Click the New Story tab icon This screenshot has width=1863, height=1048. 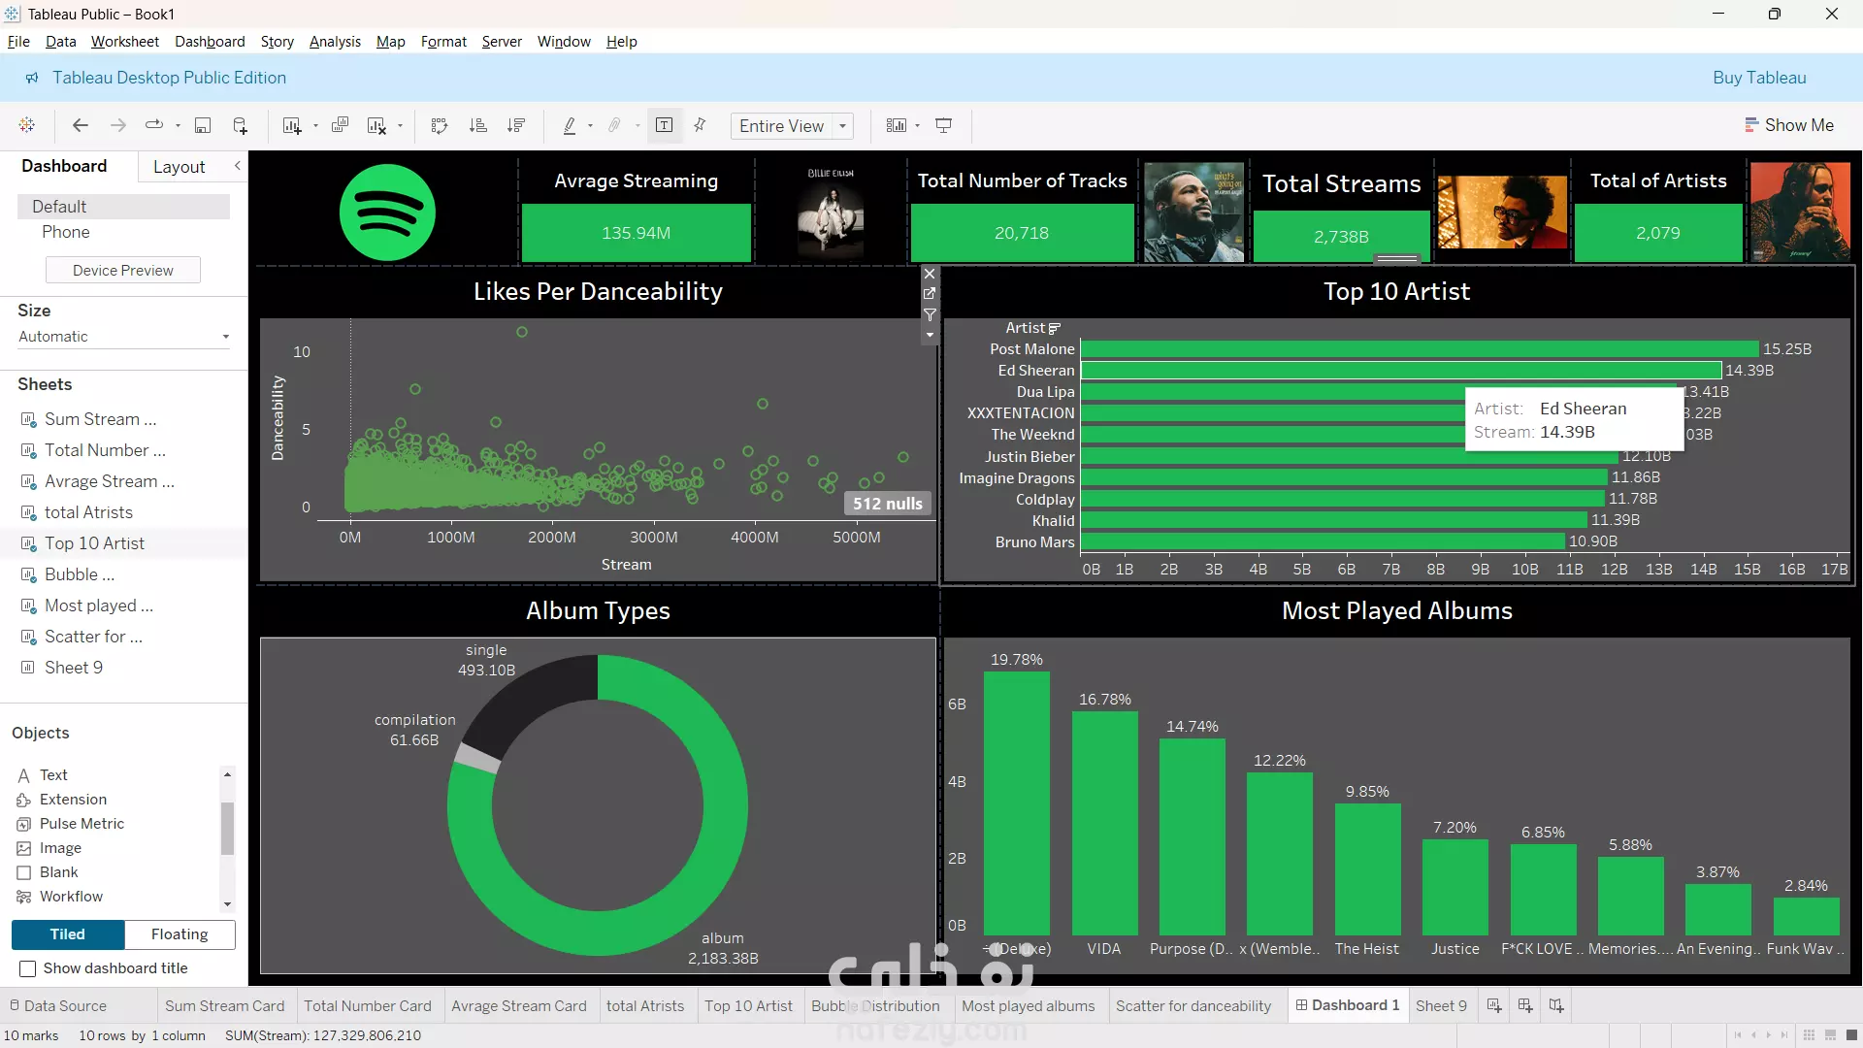pos(1556,1005)
